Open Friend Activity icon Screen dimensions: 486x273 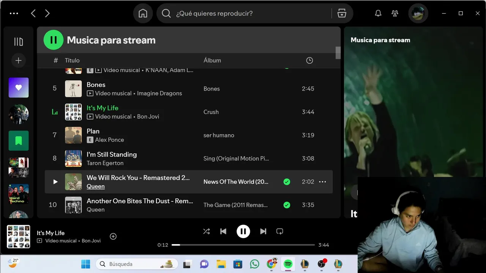395,13
